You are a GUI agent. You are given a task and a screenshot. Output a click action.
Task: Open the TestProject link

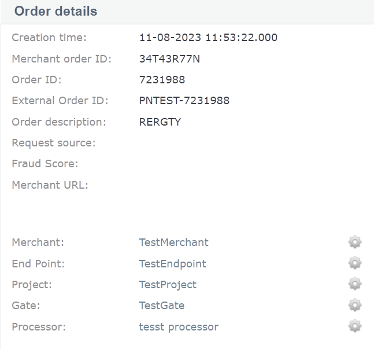[x=168, y=285]
